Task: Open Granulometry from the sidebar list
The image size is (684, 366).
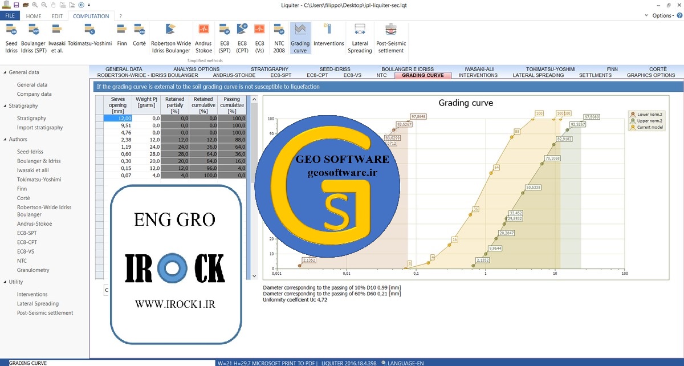Action: coord(33,270)
